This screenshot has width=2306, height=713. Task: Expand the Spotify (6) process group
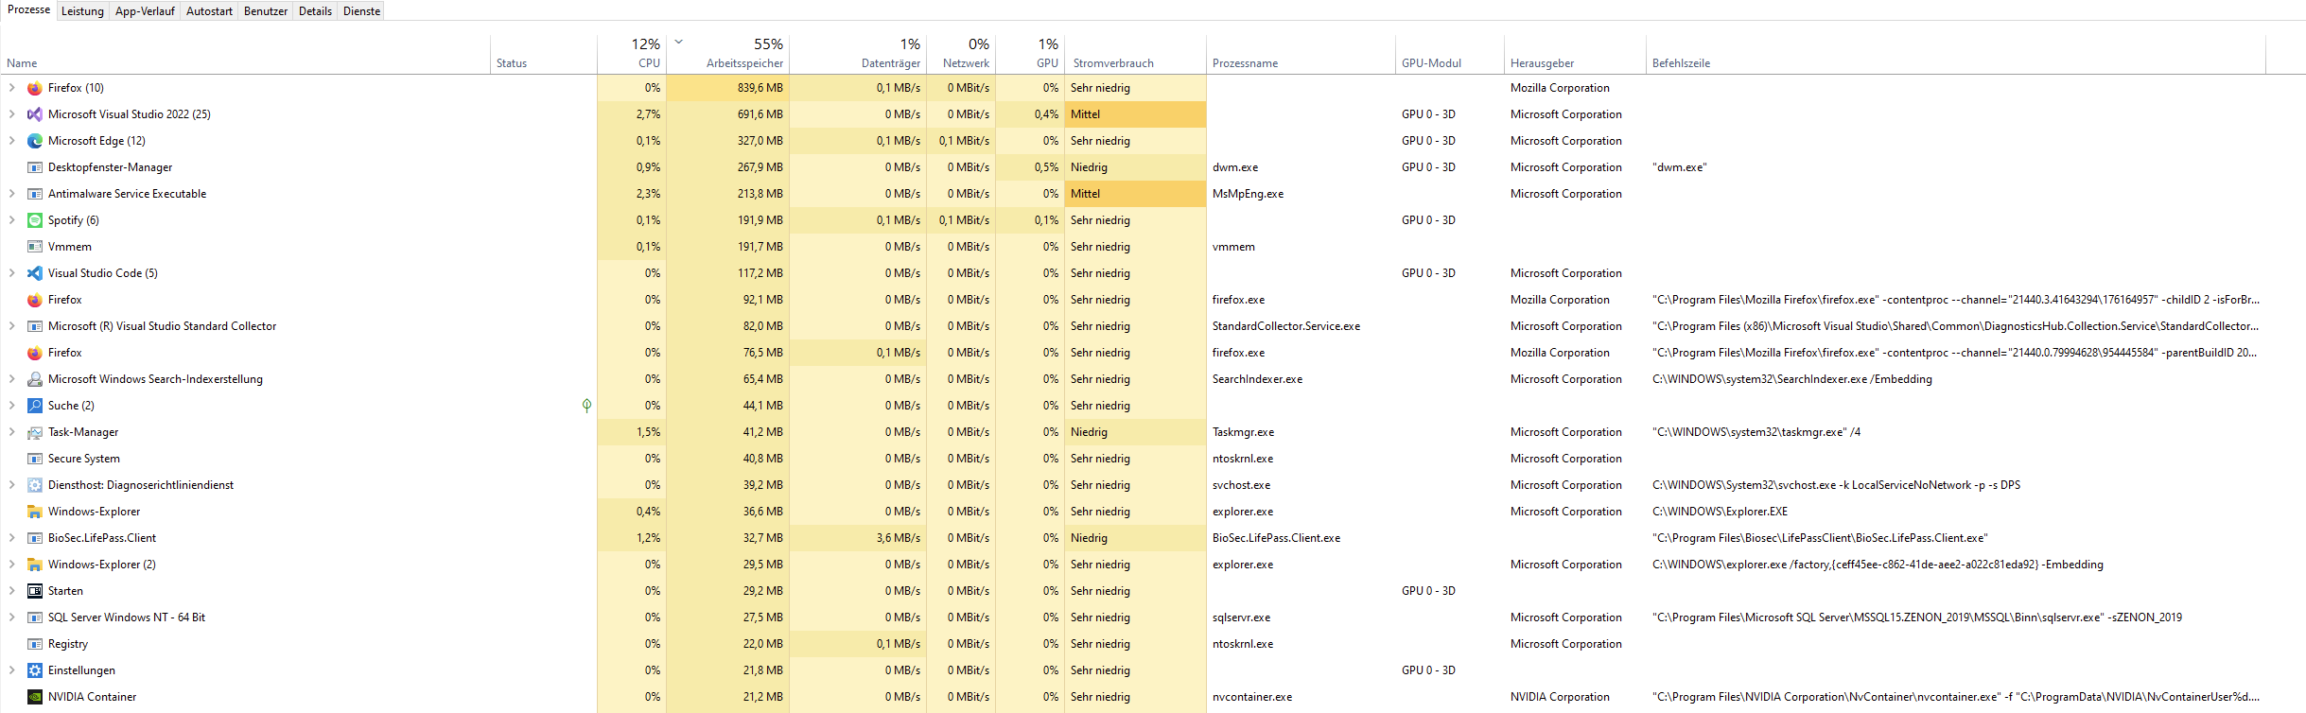[11, 220]
